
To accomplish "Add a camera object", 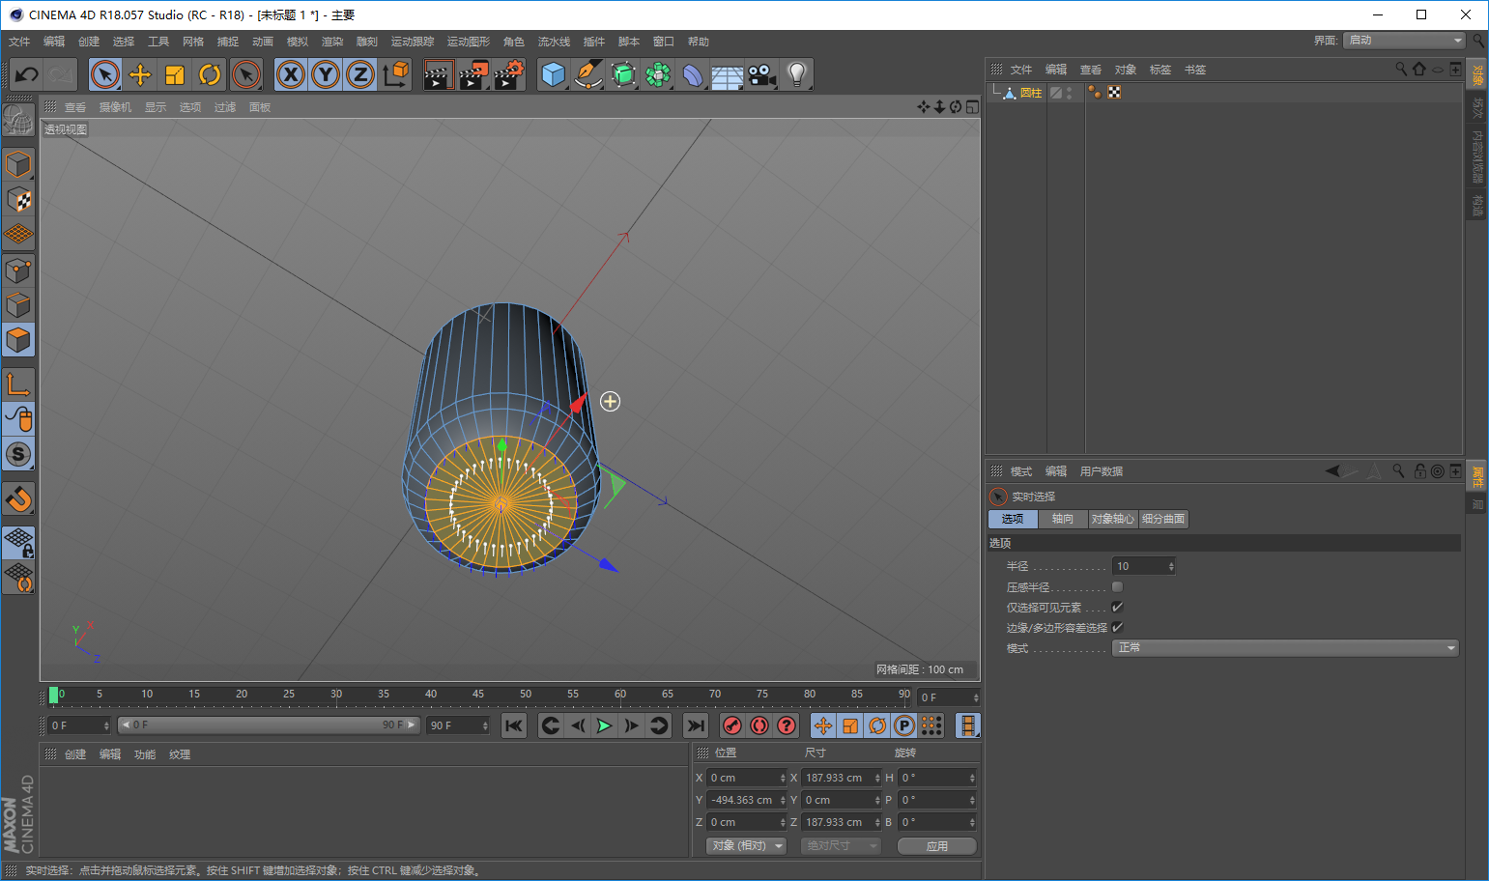I will click(761, 74).
